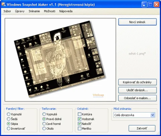Screen dimensions: 161x136
Task: Select Vypnuté in Tieňovanie group
Action: coord(50,114)
